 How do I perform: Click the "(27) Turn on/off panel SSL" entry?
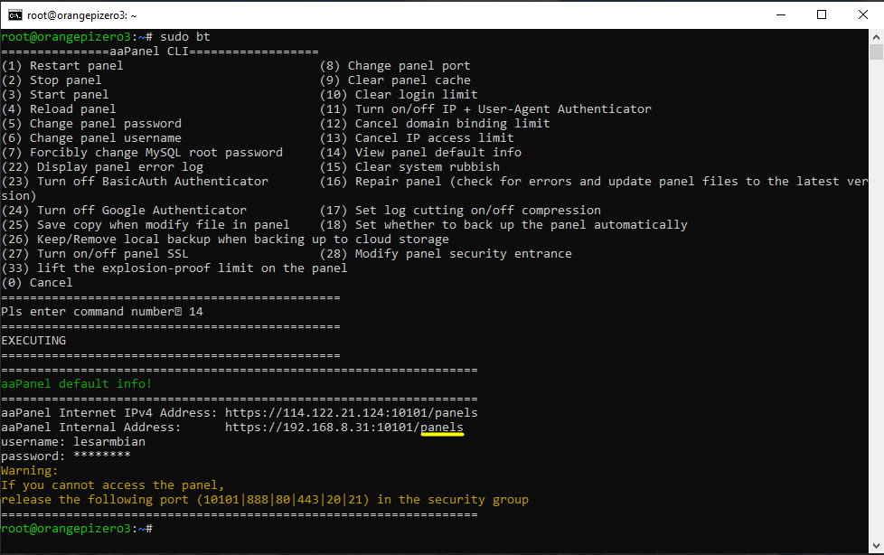pyautogui.click(x=95, y=254)
